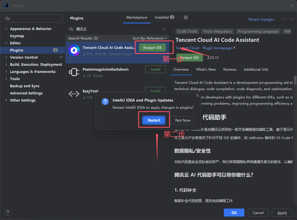Viewport: 297px width, 220px height.
Task: Click Restart in the update dialog
Action: tap(154, 120)
